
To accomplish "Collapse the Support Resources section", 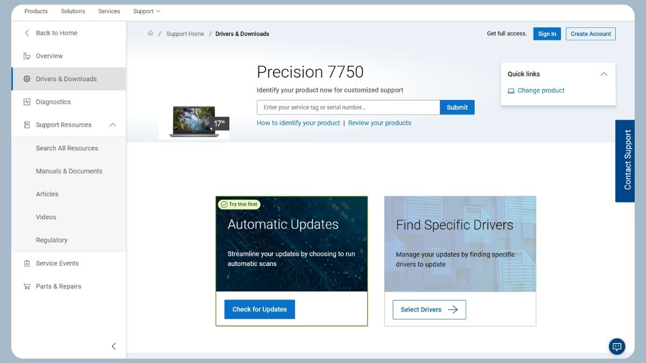I will tap(113, 124).
